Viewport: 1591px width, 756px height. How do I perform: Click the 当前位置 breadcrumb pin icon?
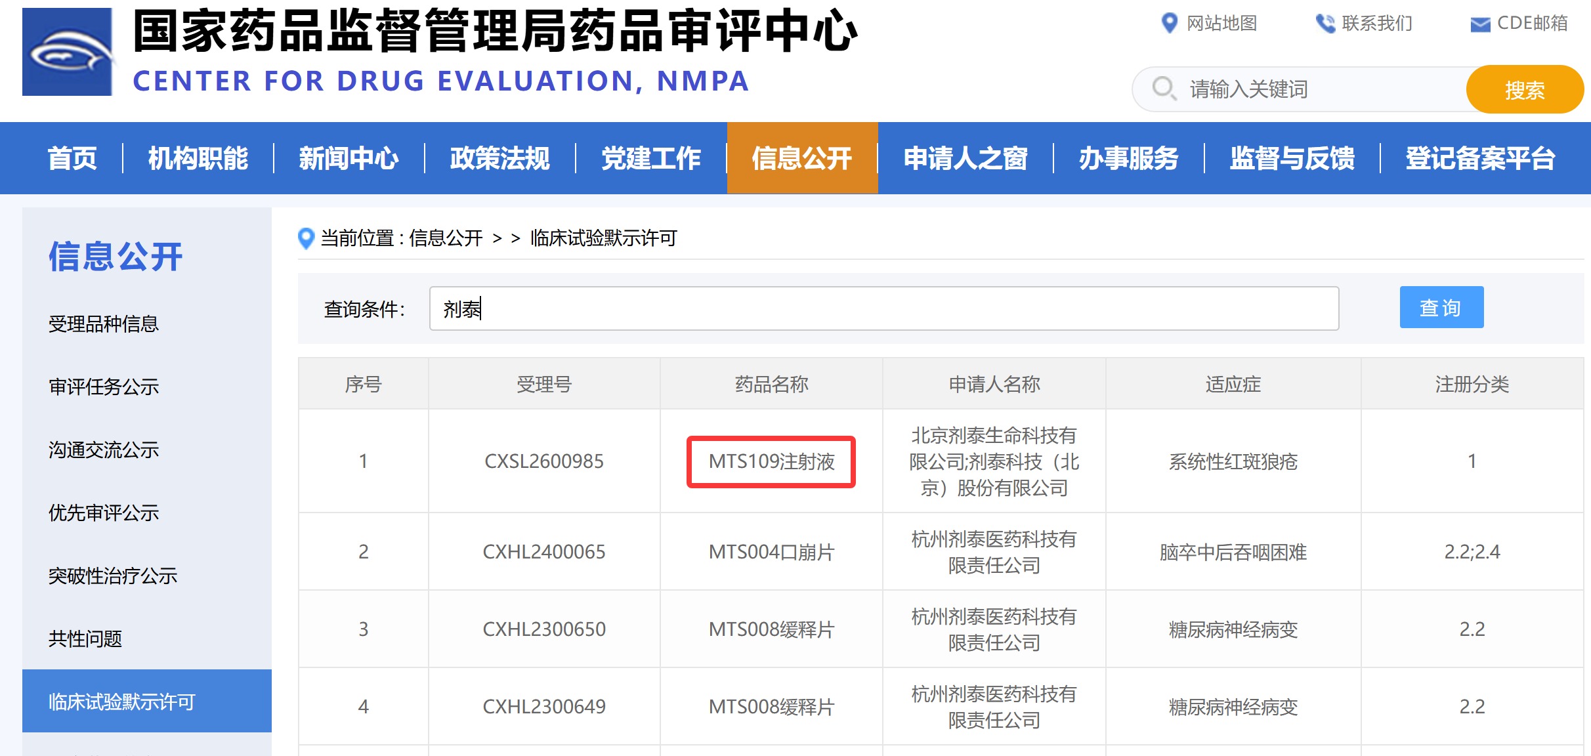[306, 238]
